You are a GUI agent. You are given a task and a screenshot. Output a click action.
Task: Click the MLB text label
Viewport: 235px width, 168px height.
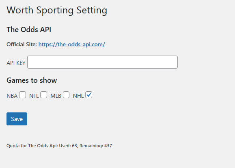click(56, 96)
